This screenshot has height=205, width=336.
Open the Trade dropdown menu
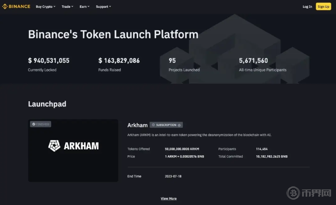point(67,7)
